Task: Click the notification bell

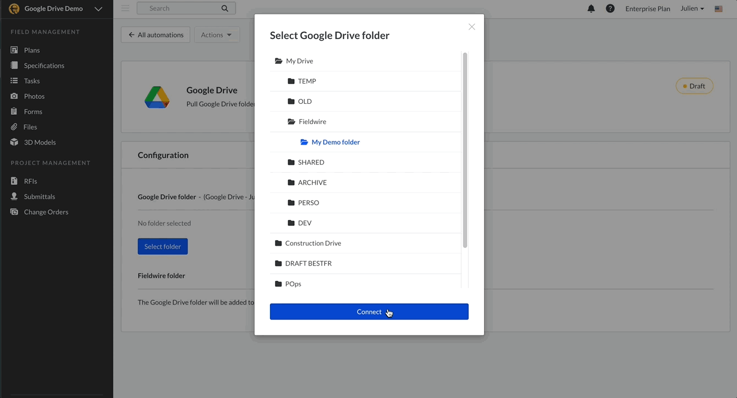Action: [591, 8]
